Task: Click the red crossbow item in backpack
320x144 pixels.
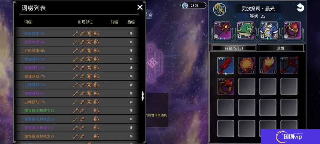Action: pyautogui.click(x=289, y=65)
